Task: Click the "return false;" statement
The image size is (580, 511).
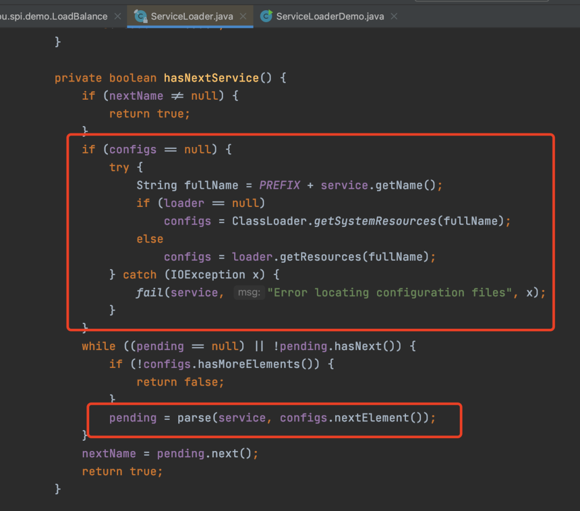Action: [180, 382]
